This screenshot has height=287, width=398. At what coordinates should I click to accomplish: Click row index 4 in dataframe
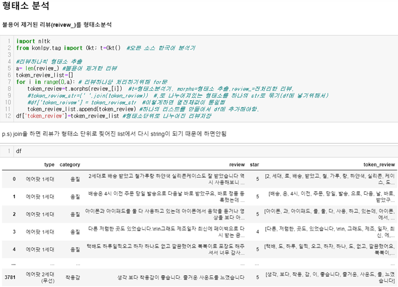pyautogui.click(x=14, y=250)
